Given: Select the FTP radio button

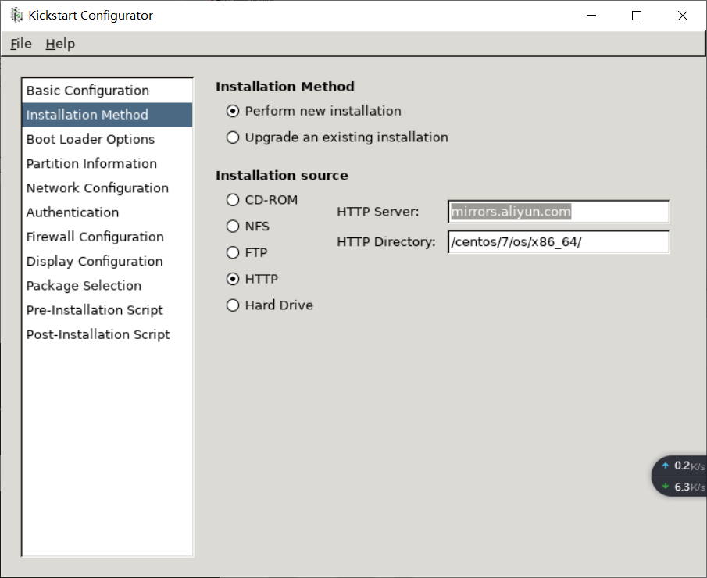Looking at the screenshot, I should pos(233,253).
